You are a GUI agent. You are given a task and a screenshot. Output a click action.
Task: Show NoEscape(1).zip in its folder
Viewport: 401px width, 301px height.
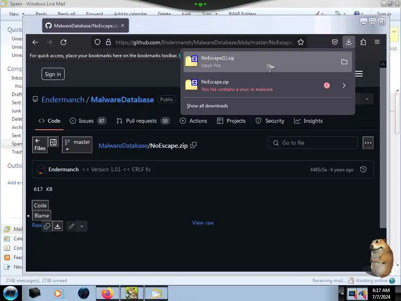[344, 62]
